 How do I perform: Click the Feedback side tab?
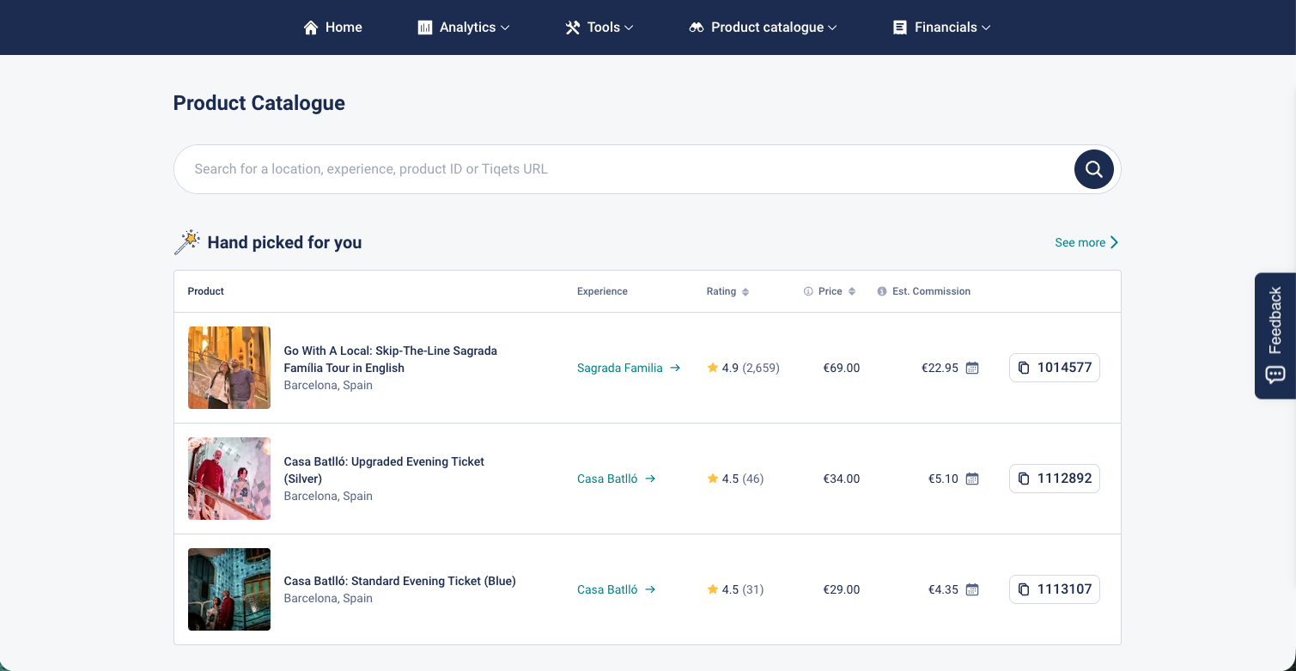pos(1275,336)
